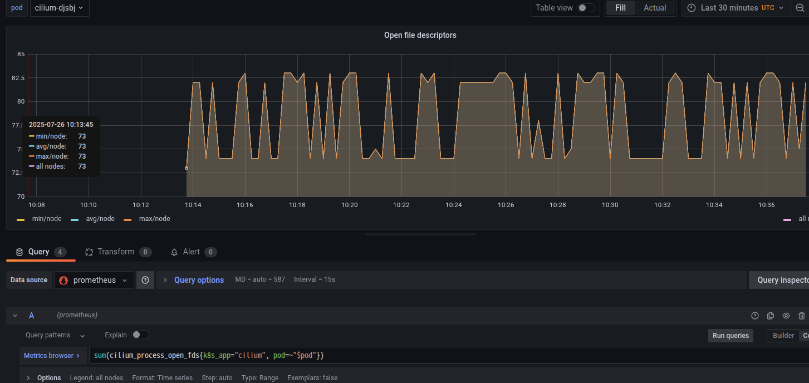Zoom out the time range
Image resolution: width=809 pixels, height=383 pixels.
(x=800, y=8)
